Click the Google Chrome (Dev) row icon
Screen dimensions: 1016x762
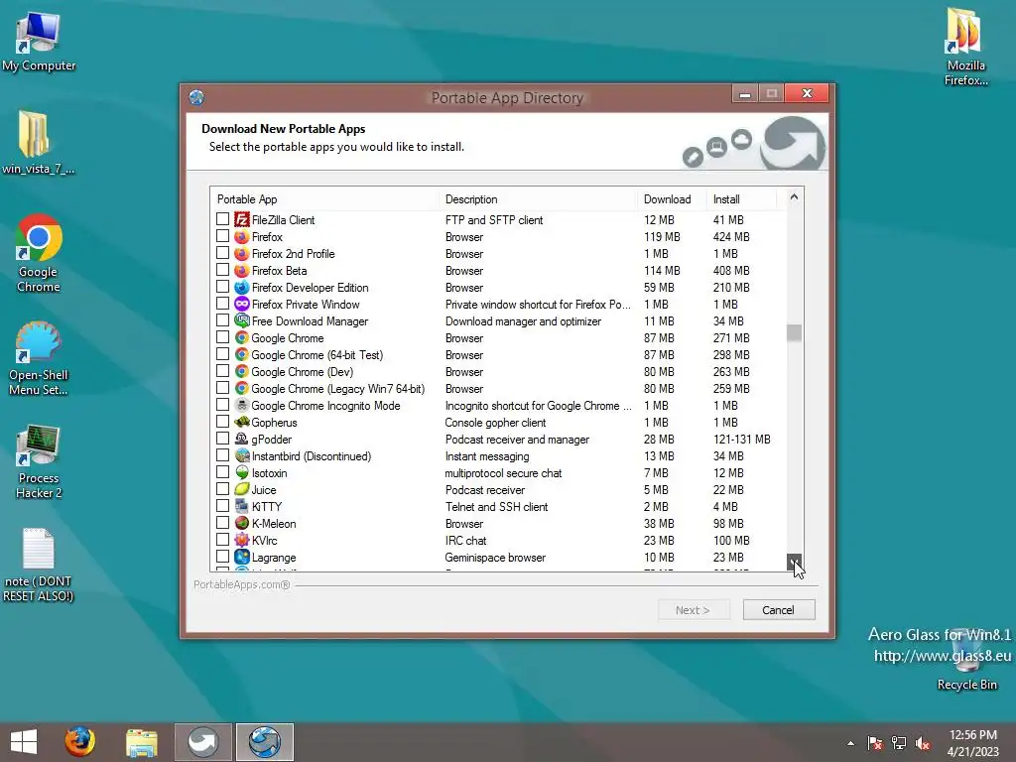pos(242,371)
